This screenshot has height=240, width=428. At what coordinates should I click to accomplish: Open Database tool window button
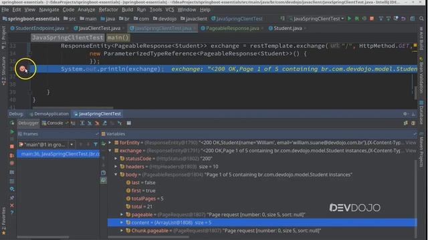(x=421, y=113)
